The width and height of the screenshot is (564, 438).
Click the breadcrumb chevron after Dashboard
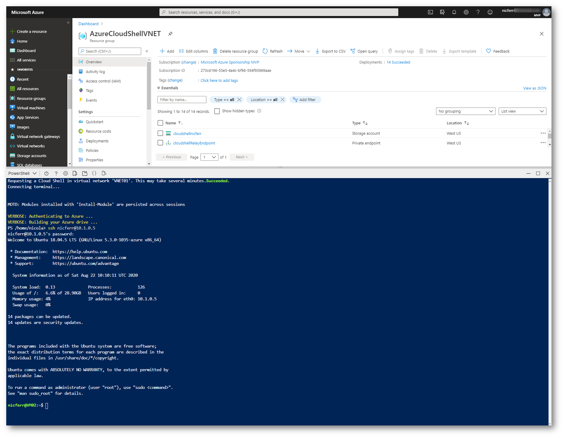[x=102, y=24]
